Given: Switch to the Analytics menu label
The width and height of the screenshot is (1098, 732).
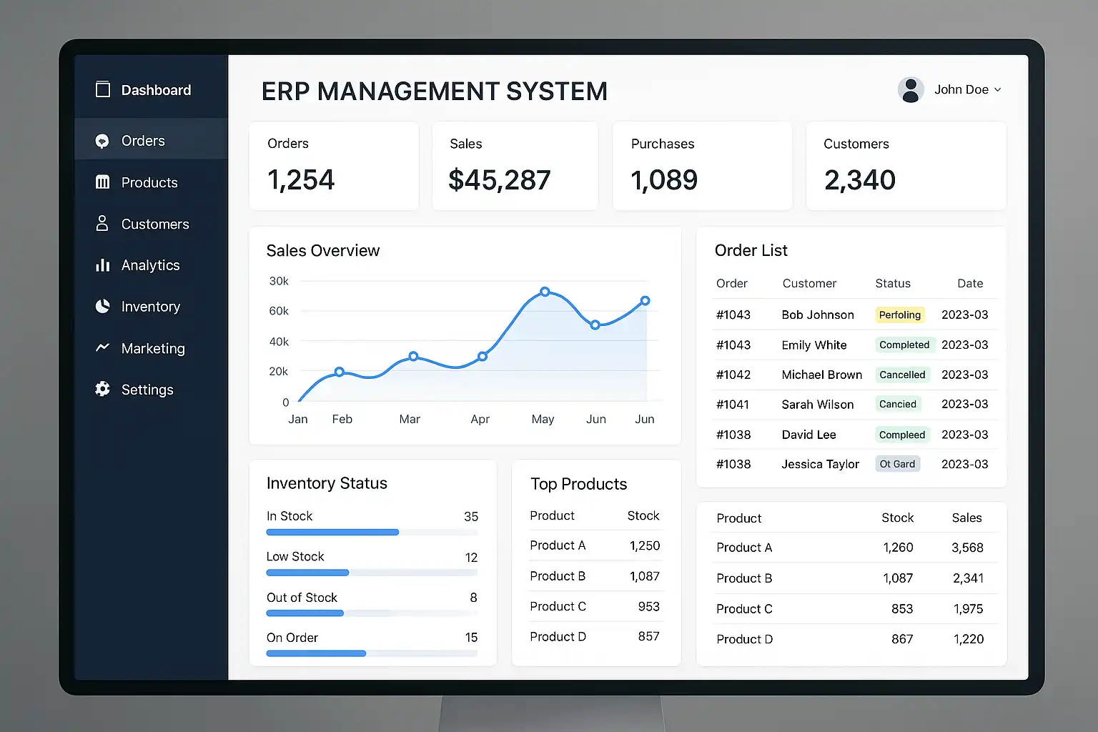Looking at the screenshot, I should tap(150, 265).
